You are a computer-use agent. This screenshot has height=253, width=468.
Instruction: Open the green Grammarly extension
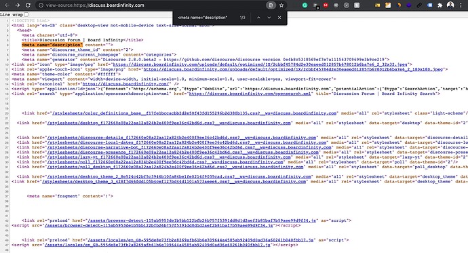305,5
